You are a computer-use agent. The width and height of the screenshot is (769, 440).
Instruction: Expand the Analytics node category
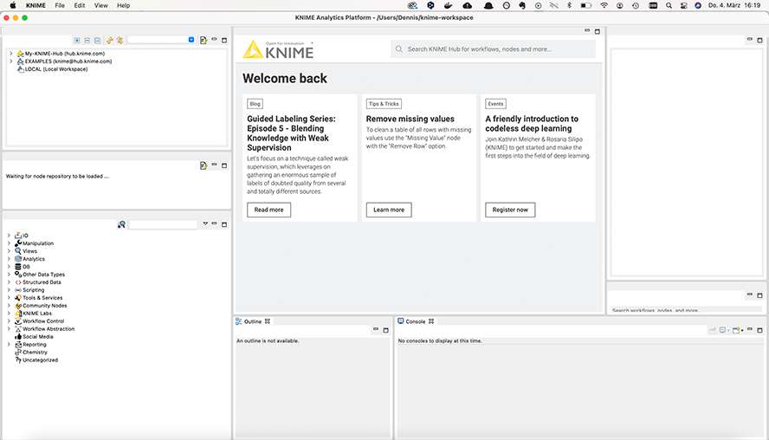coord(9,259)
